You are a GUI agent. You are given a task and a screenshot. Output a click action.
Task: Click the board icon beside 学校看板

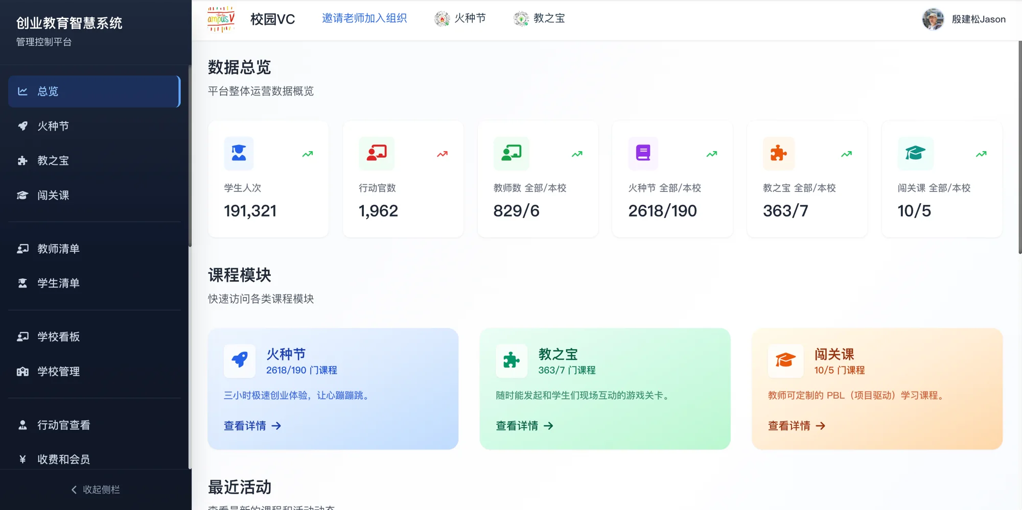(x=22, y=337)
